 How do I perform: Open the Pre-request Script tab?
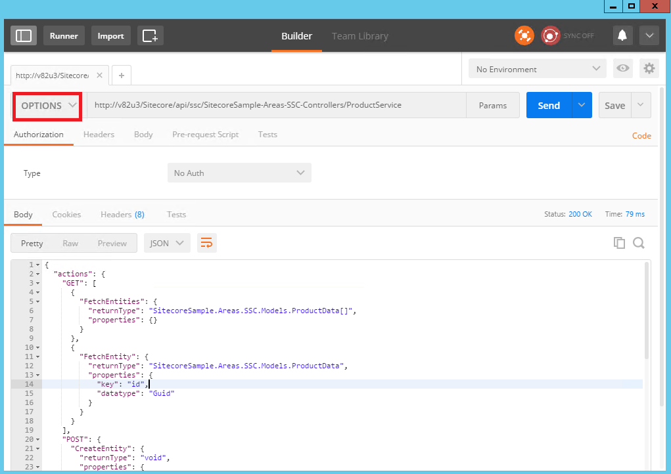[x=206, y=134]
